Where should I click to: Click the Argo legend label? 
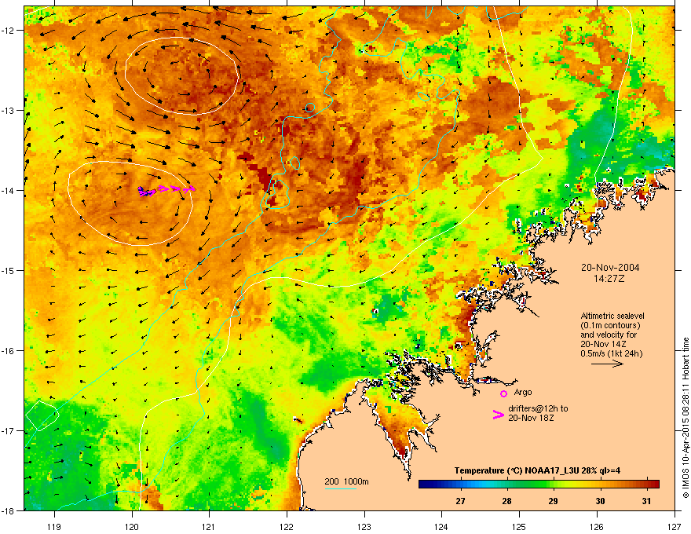523,392
